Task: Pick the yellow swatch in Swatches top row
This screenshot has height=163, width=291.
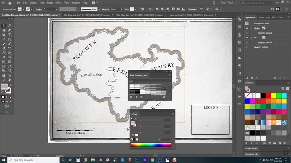Action: (x=274, y=96)
